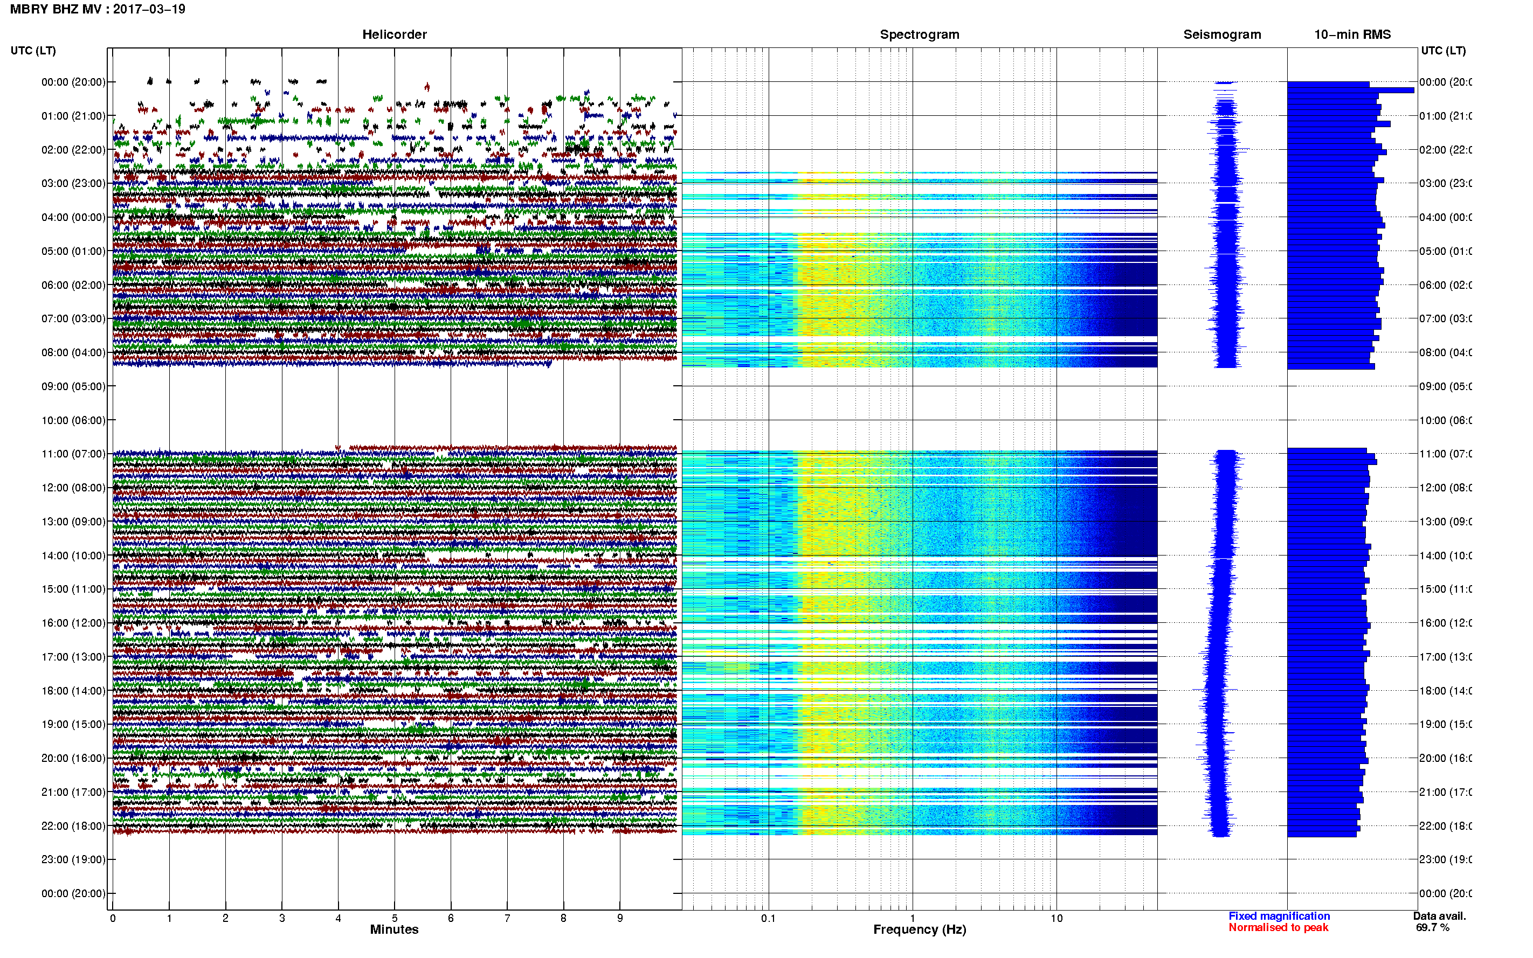Click the right-axis label "23:00 (19:0"
The image size is (1533, 958).
[x=1446, y=860]
